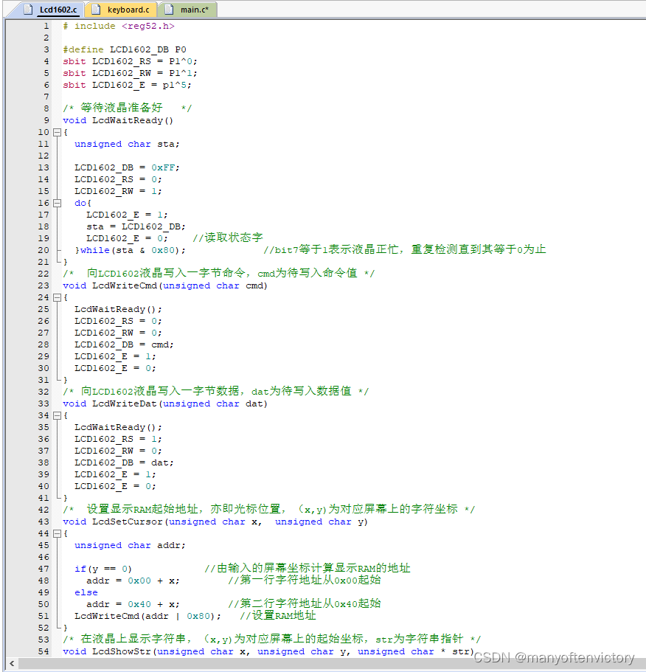646x672 pixels.
Task: Click the comment about bit7 busy flag
Action: pyautogui.click(x=404, y=249)
